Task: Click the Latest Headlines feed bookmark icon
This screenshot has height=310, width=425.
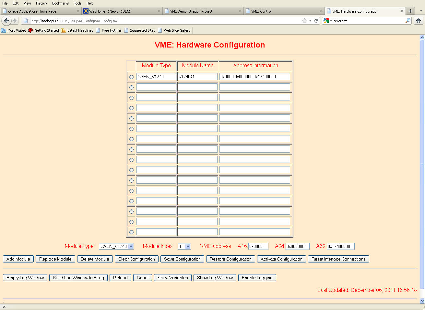Action: 64,30
